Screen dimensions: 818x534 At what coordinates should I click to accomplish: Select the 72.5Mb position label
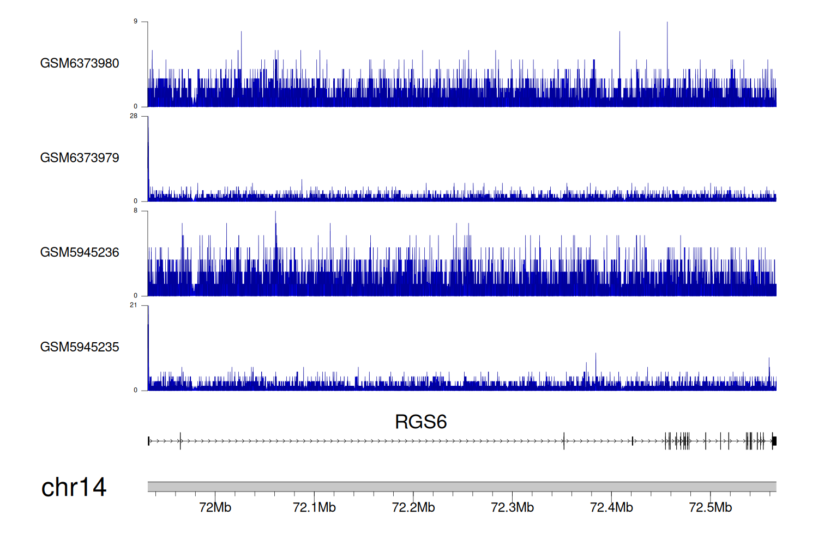(710, 507)
